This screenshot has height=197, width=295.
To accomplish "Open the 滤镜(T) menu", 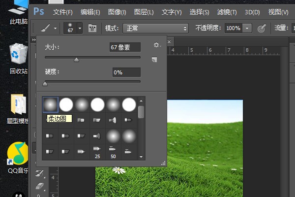I will click(227, 12).
